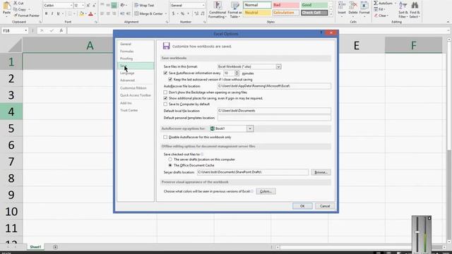Click the Wrap Text button

[x=144, y=5]
